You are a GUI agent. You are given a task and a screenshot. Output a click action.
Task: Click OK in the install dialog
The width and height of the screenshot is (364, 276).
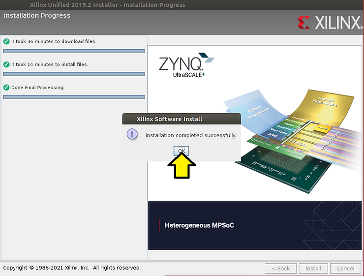pos(182,151)
